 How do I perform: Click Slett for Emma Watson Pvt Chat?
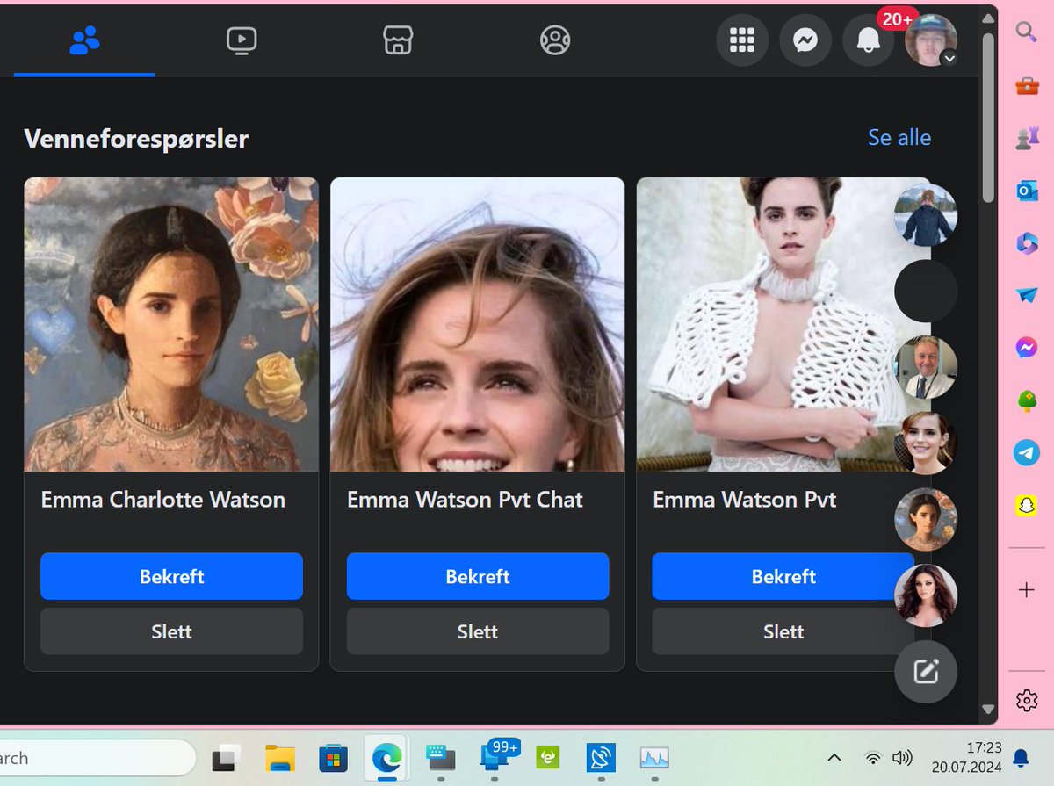478,631
